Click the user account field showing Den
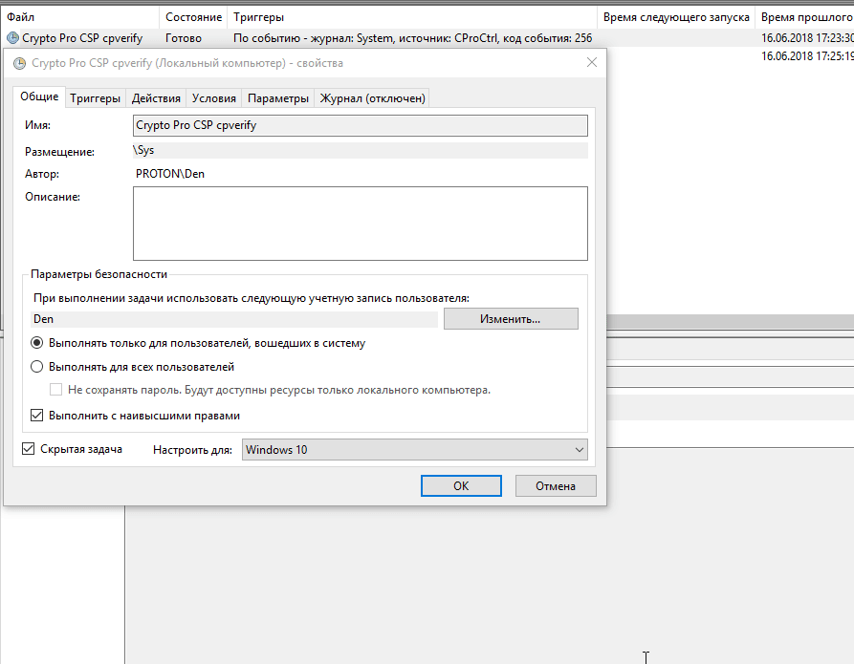 click(x=234, y=319)
